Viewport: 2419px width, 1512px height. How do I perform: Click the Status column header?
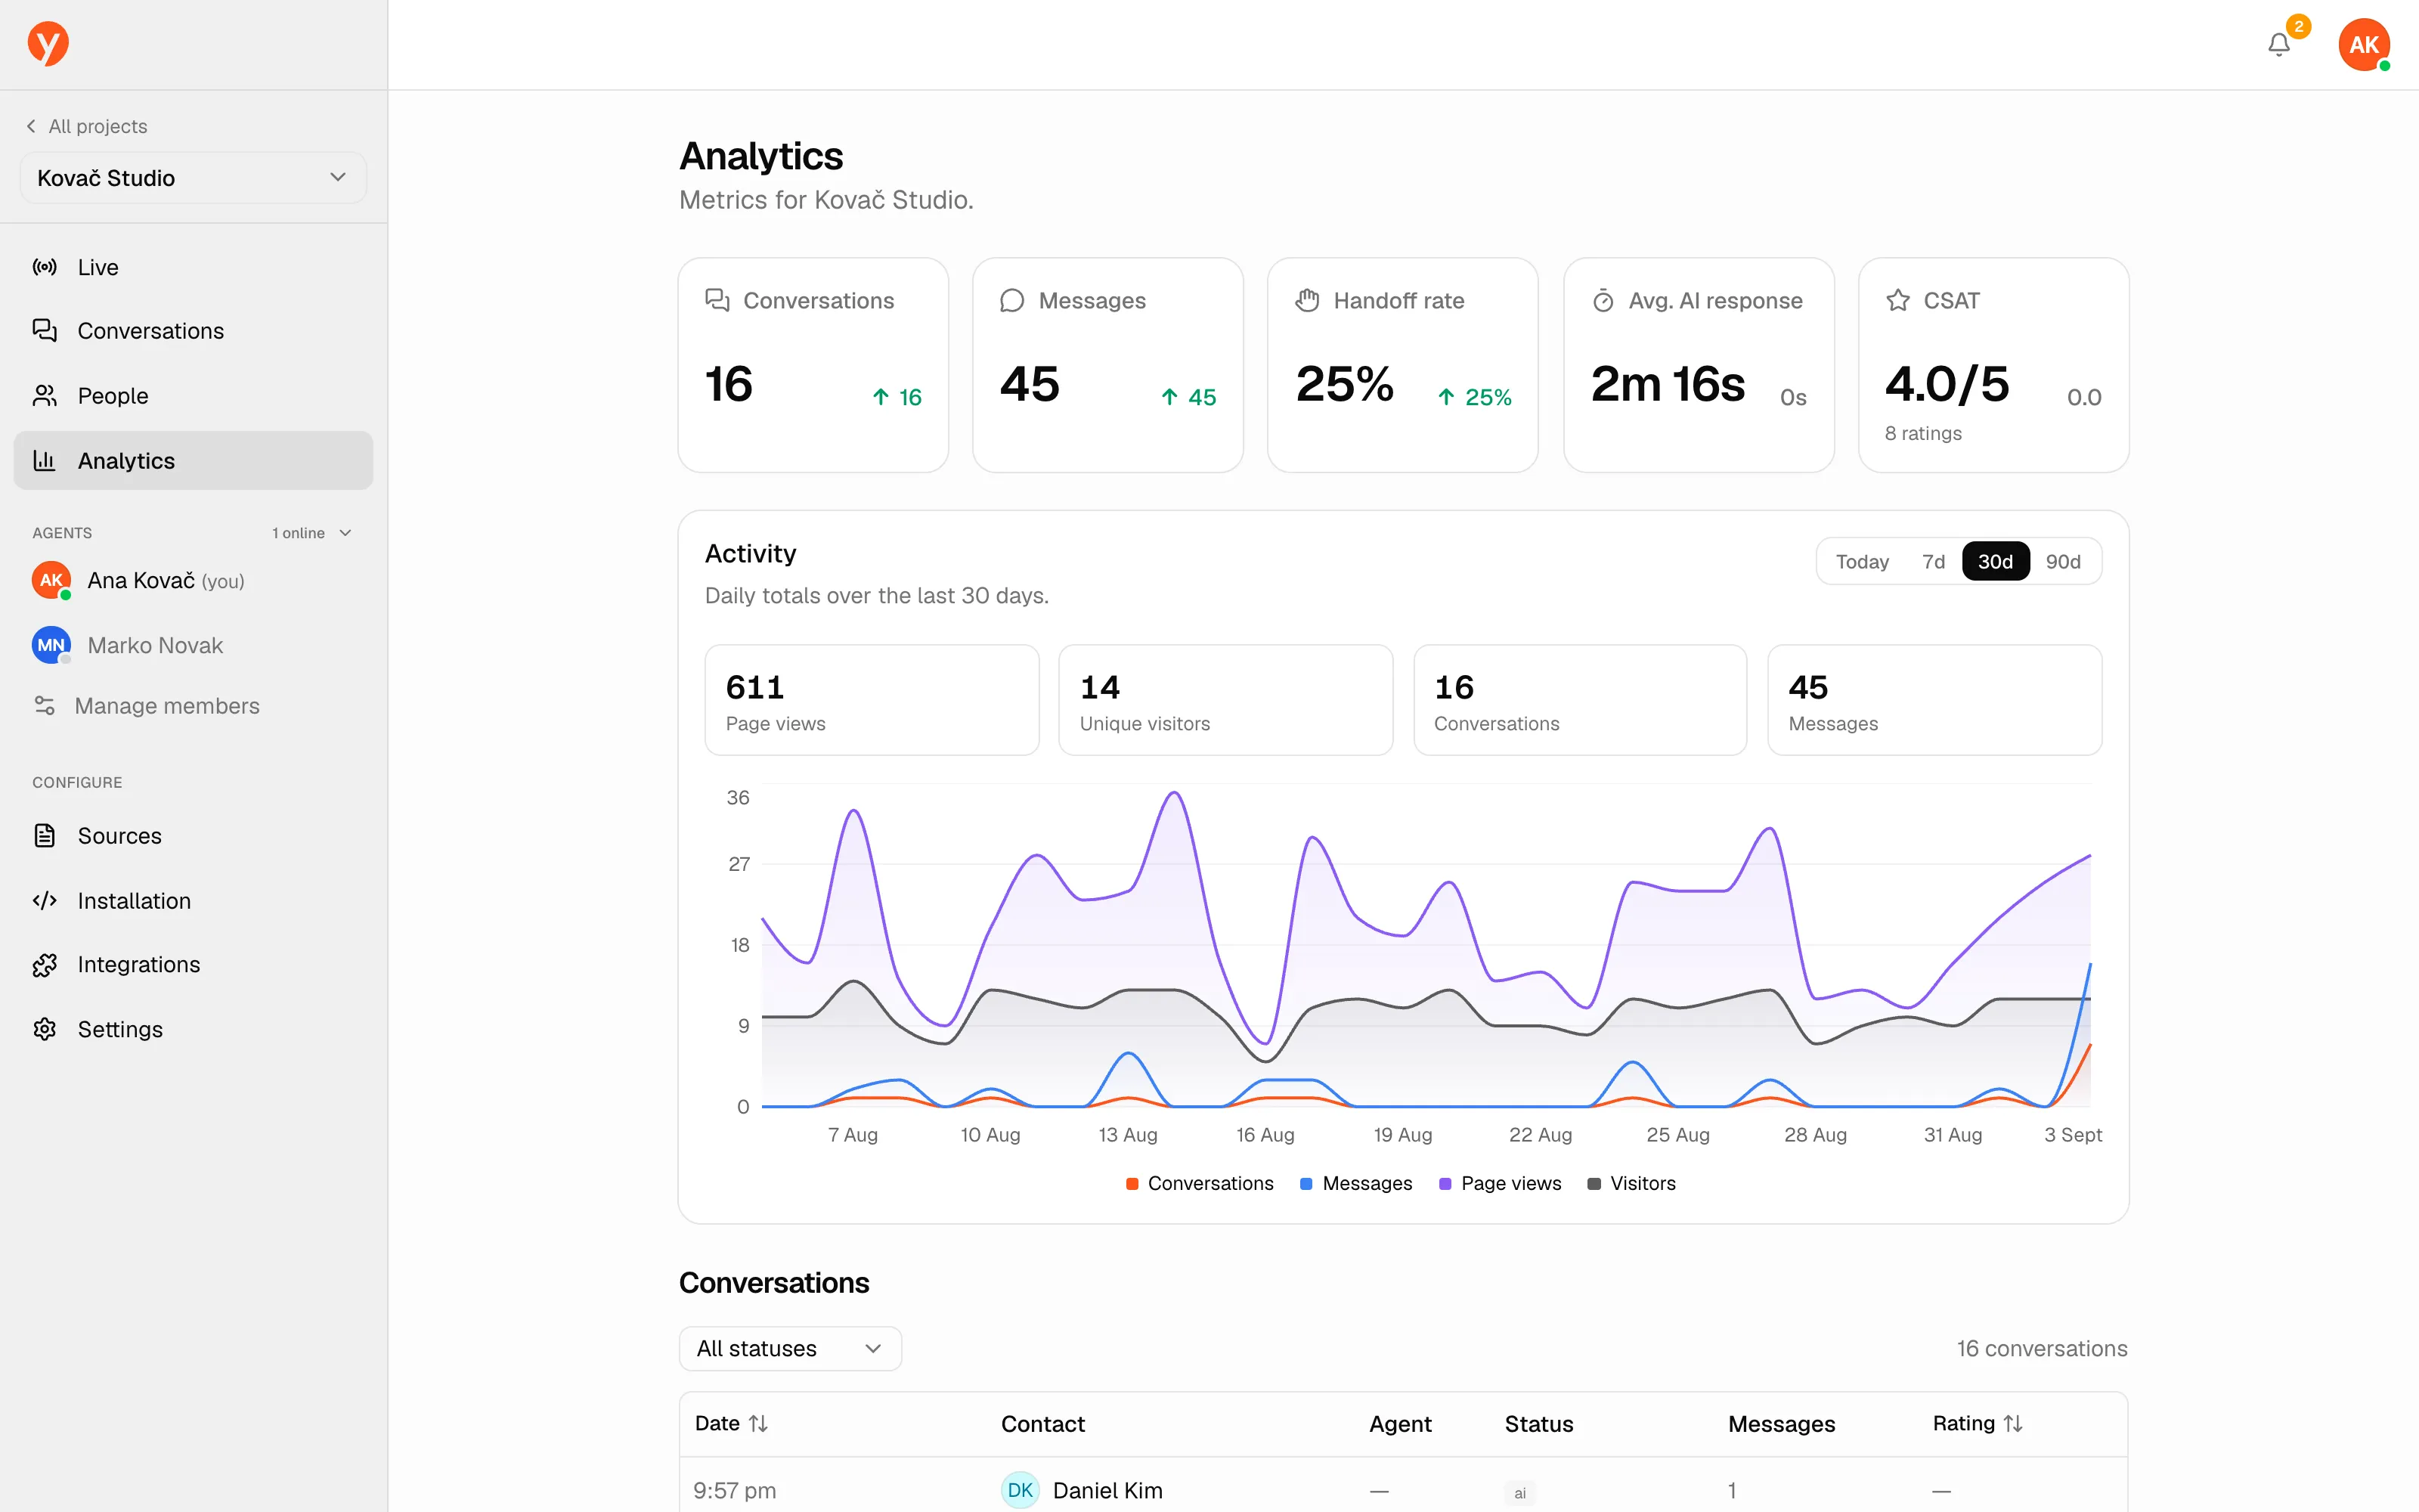[x=1538, y=1423]
